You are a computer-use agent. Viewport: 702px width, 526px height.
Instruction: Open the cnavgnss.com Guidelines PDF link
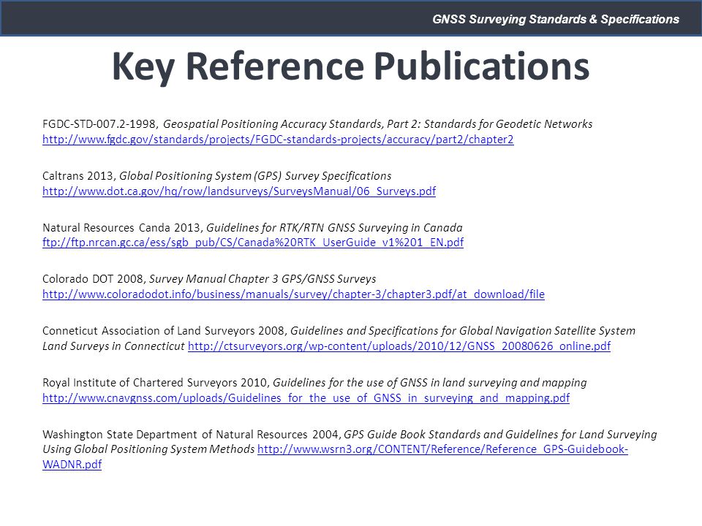point(306,398)
